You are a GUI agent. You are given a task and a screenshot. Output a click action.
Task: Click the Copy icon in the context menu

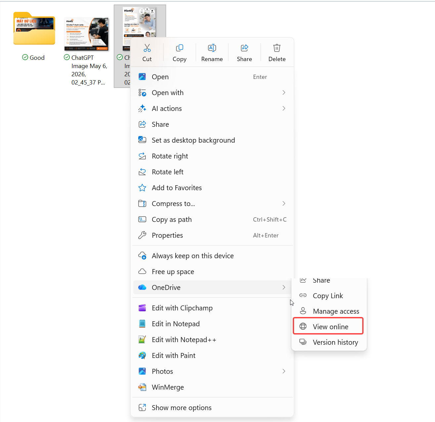[180, 48]
